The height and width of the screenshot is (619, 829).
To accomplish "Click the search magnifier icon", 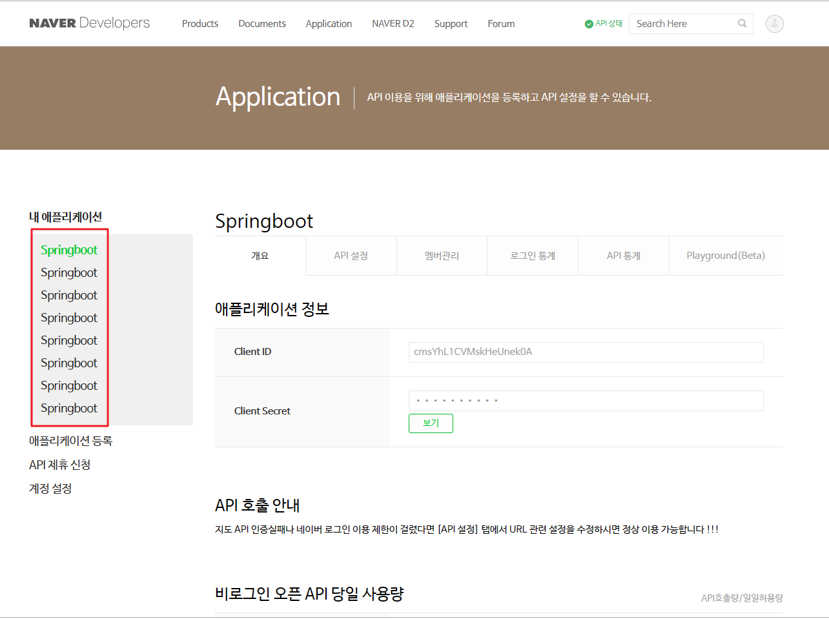I will pyautogui.click(x=742, y=23).
